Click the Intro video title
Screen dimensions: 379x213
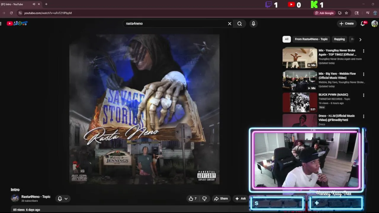15,190
